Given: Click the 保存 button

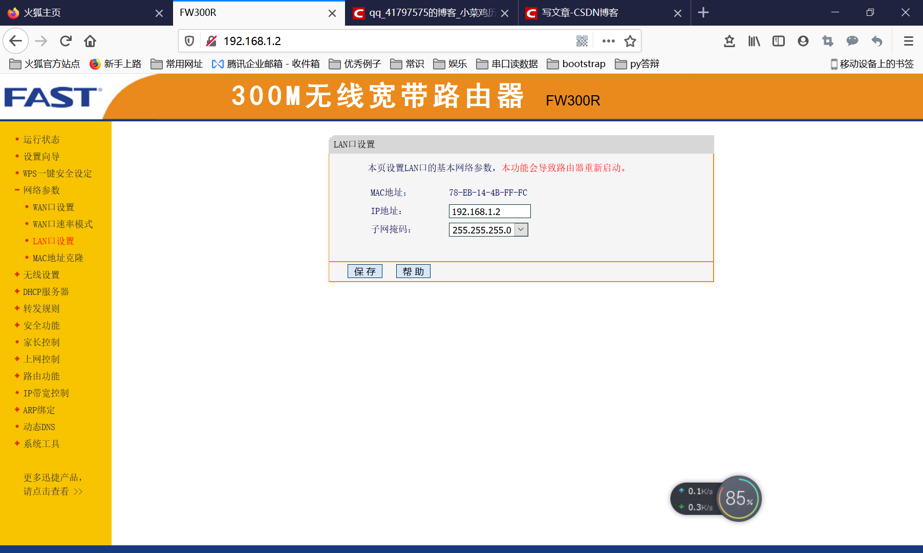Looking at the screenshot, I should [x=364, y=271].
